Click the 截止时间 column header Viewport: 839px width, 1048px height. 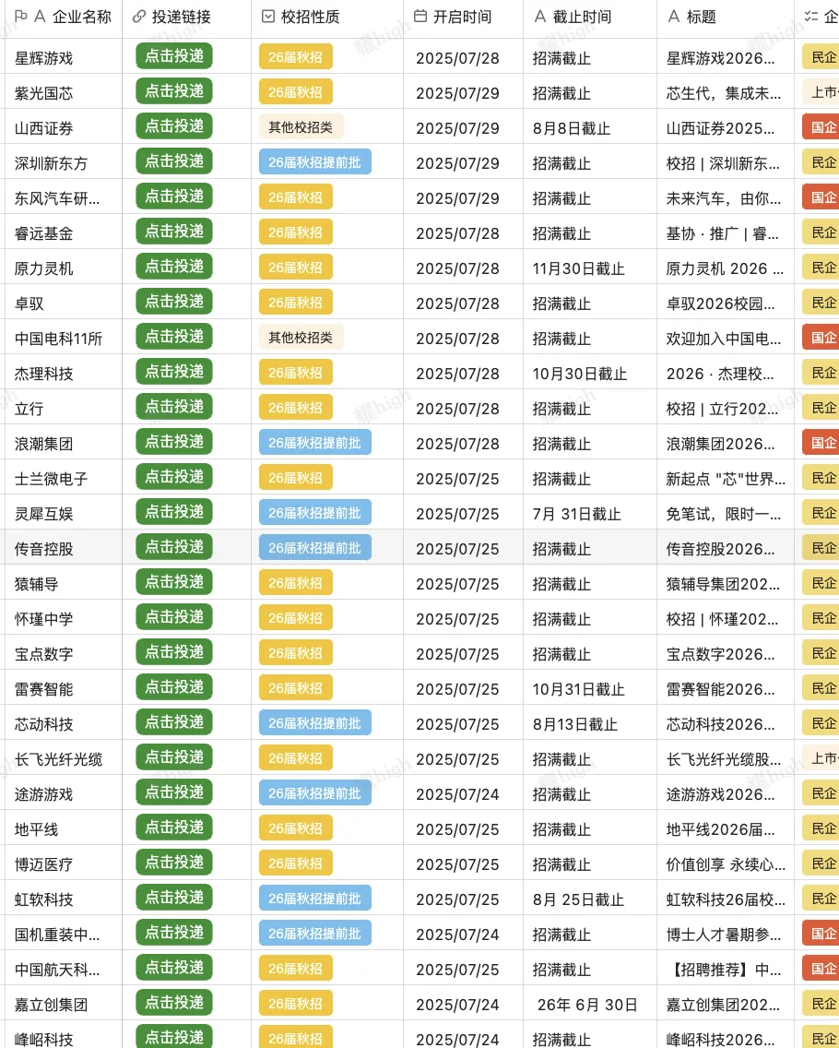click(x=582, y=17)
